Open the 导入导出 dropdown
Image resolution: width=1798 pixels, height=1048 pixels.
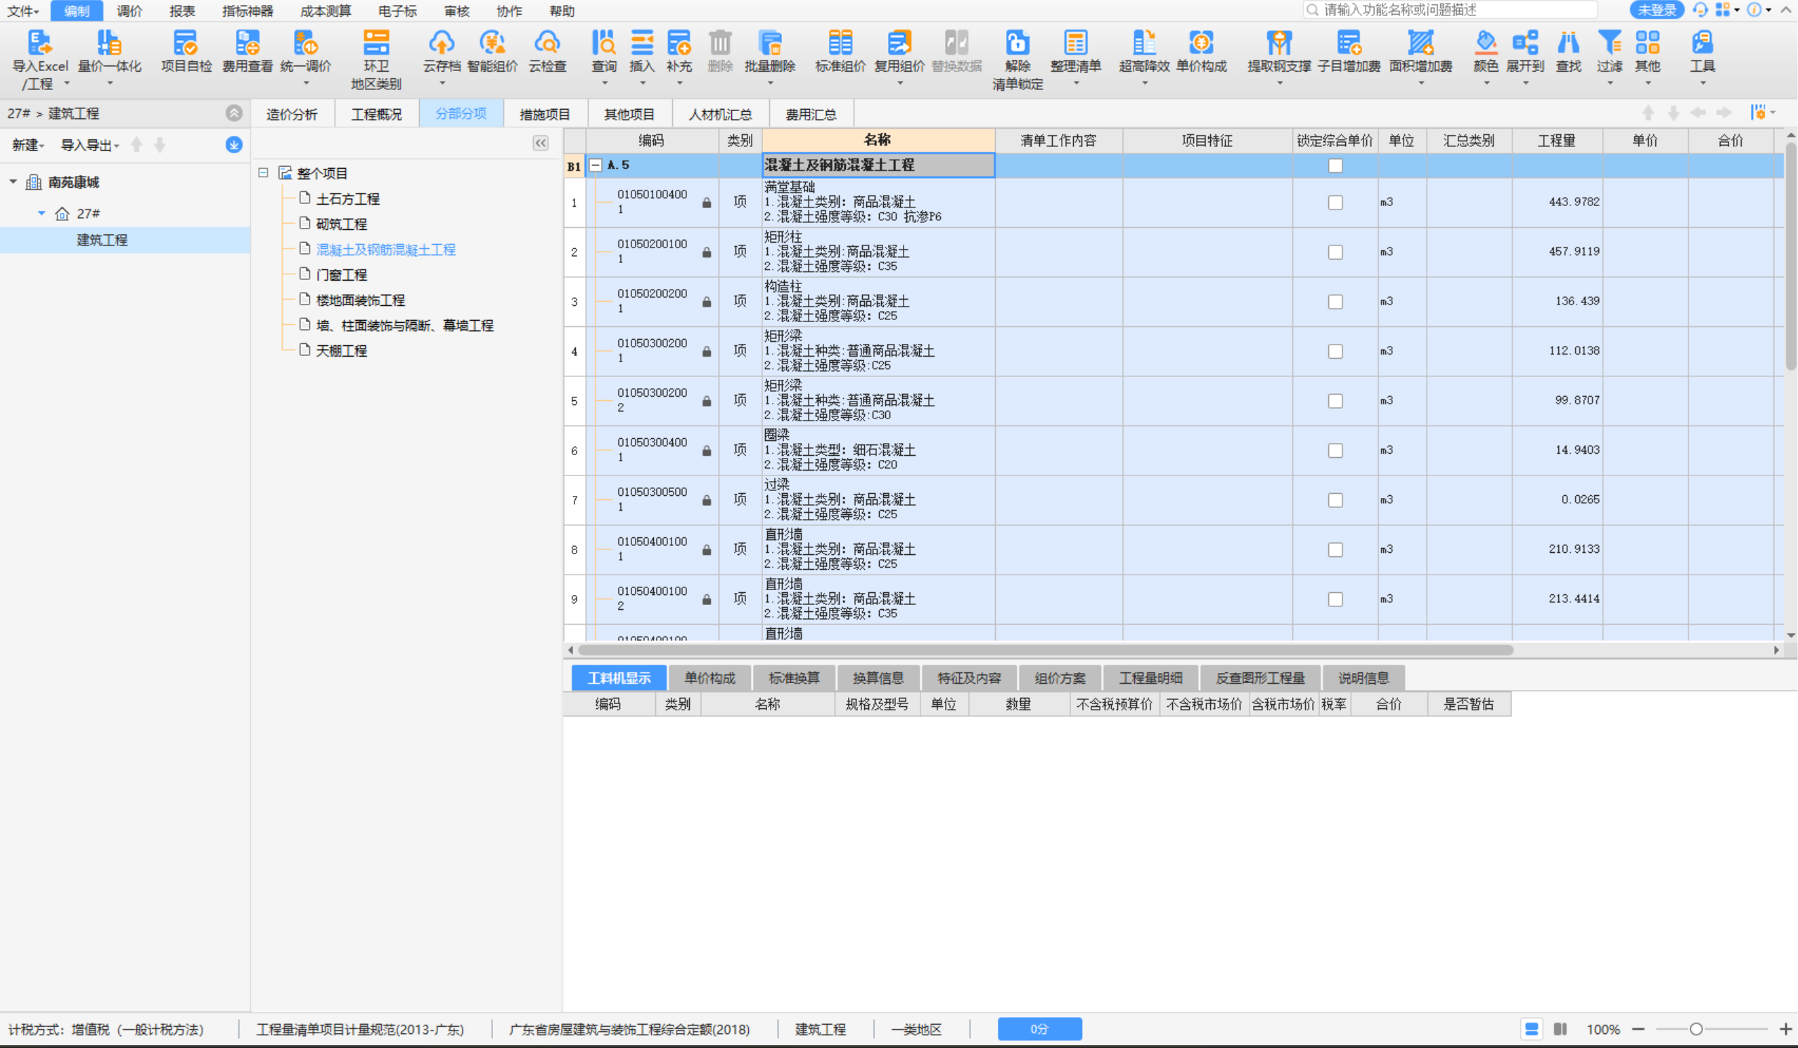(90, 146)
